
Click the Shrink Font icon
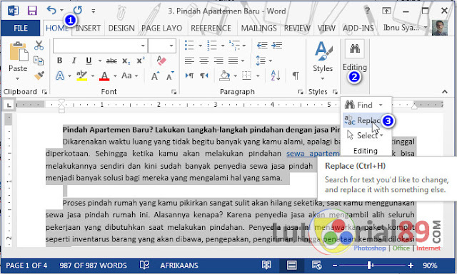(x=170, y=76)
